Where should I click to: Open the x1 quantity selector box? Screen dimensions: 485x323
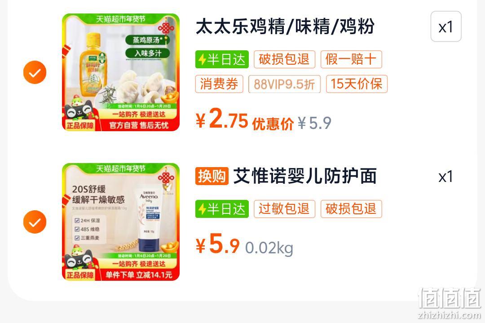446,27
